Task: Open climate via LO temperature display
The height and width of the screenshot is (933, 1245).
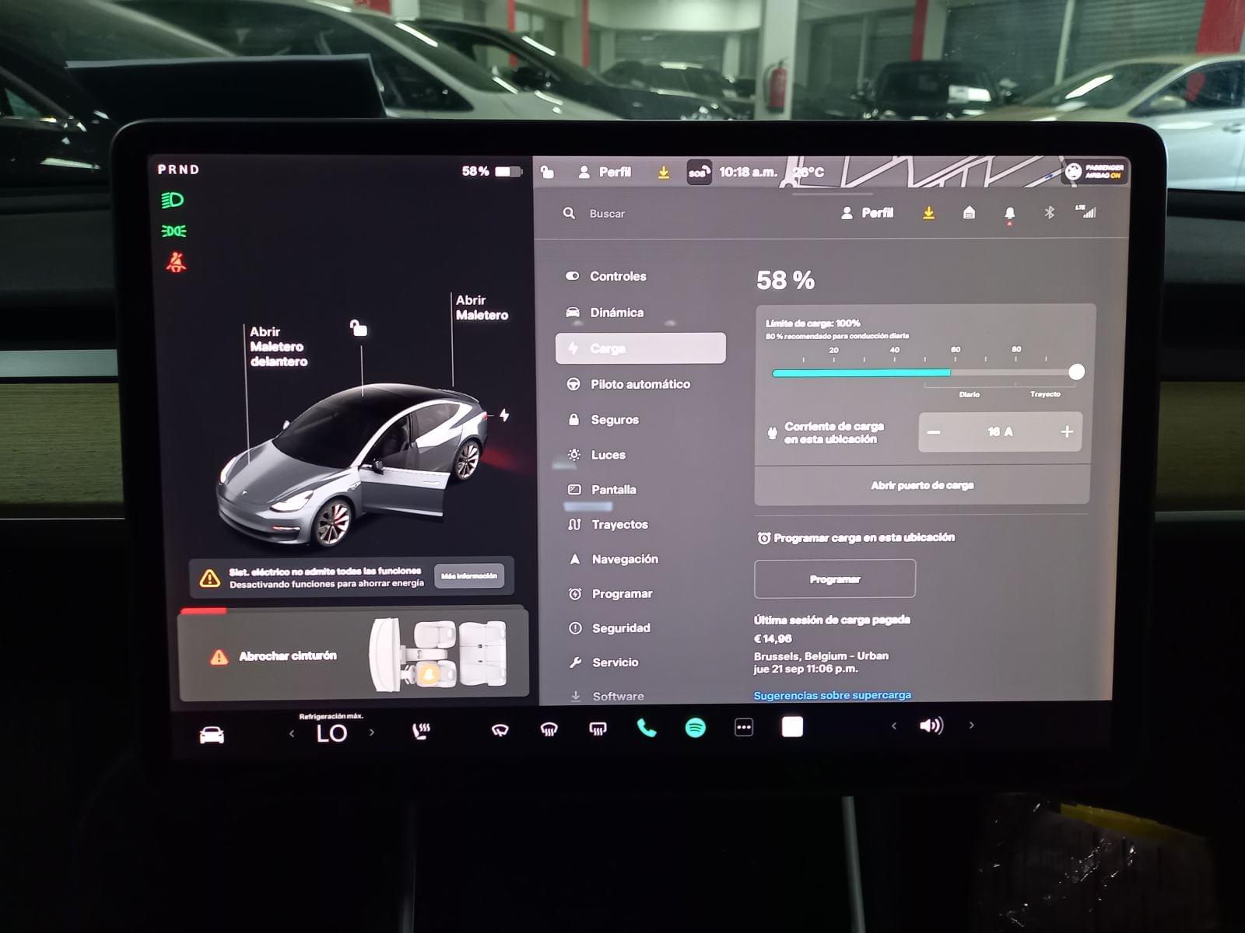Action: 331,733
